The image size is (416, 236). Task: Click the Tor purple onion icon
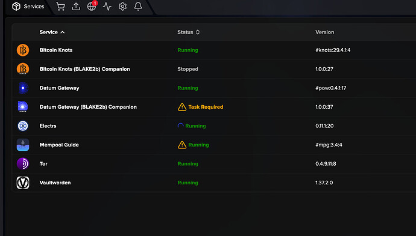point(23,163)
